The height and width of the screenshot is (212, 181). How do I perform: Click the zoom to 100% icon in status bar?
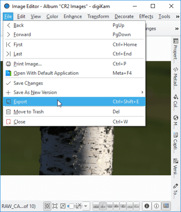(x=55, y=206)
